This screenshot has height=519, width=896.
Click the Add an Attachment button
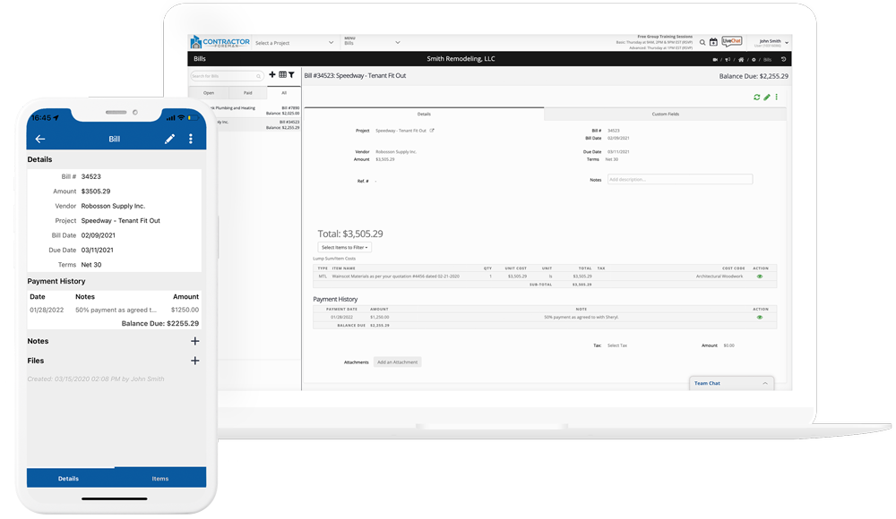pos(397,362)
